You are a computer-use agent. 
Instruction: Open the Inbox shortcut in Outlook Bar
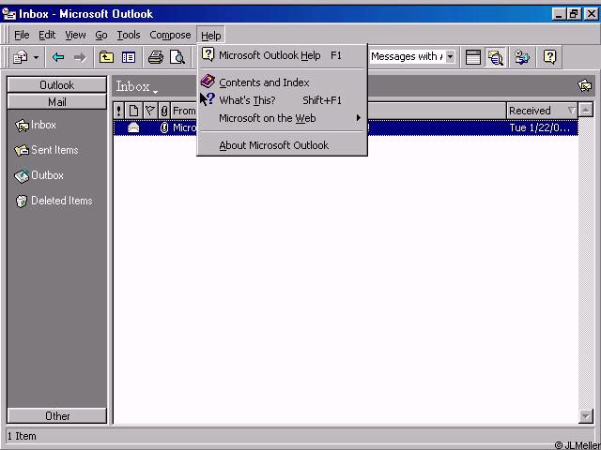click(36, 125)
